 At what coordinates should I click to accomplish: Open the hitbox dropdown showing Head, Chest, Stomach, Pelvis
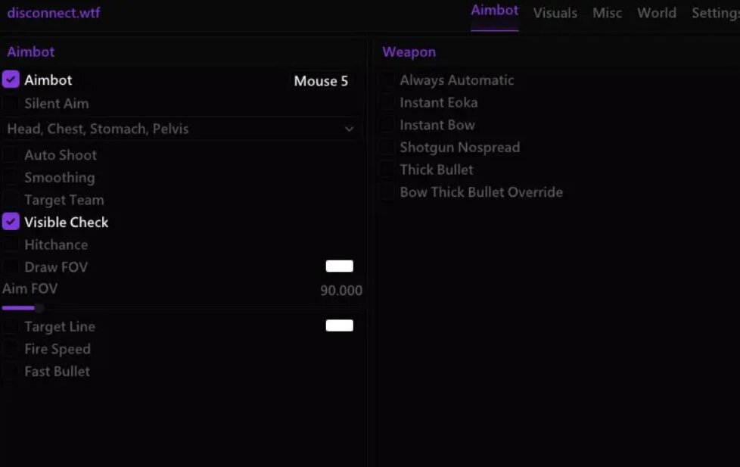pos(174,129)
